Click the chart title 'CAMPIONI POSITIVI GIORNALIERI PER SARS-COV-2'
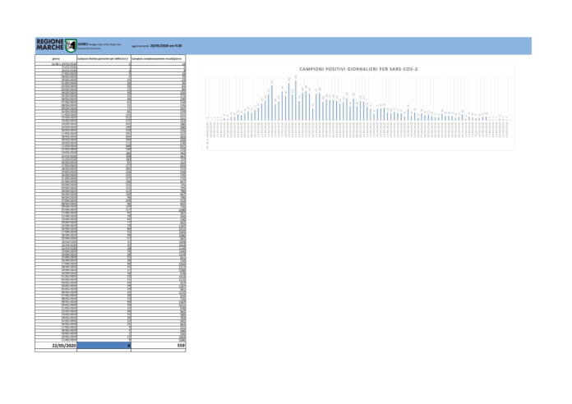Image resolution: width=572 pixels, height=404 pixels. (358, 69)
